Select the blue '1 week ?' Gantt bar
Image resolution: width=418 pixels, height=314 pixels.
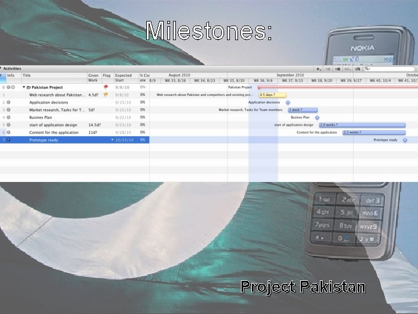(303, 110)
